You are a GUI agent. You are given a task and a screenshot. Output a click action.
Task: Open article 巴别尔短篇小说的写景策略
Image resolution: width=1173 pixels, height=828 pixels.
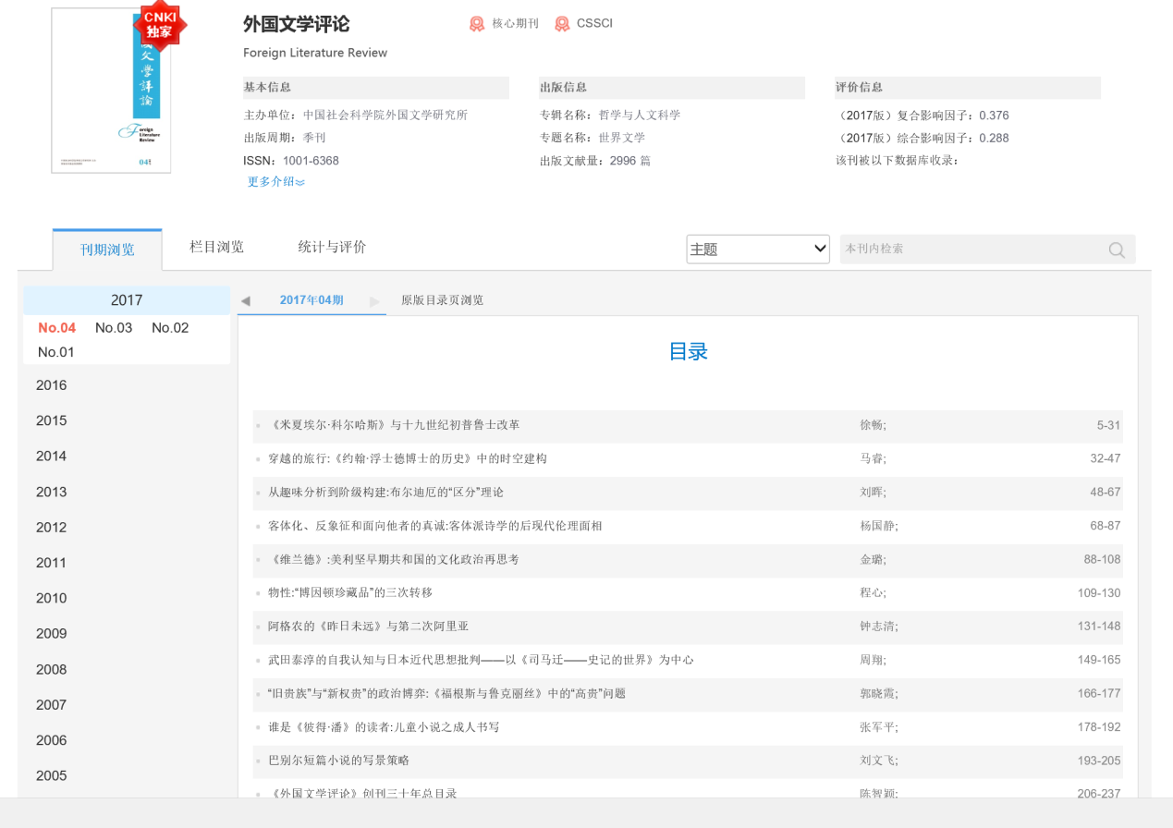click(x=338, y=761)
